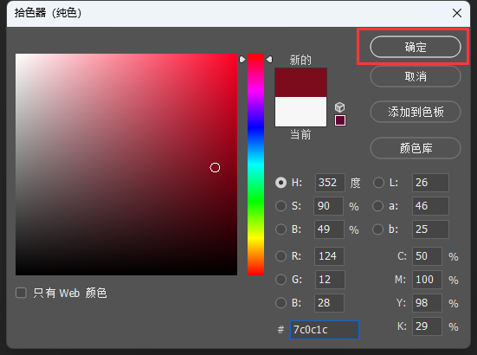Click the green area of hue slider

(x=256, y=201)
